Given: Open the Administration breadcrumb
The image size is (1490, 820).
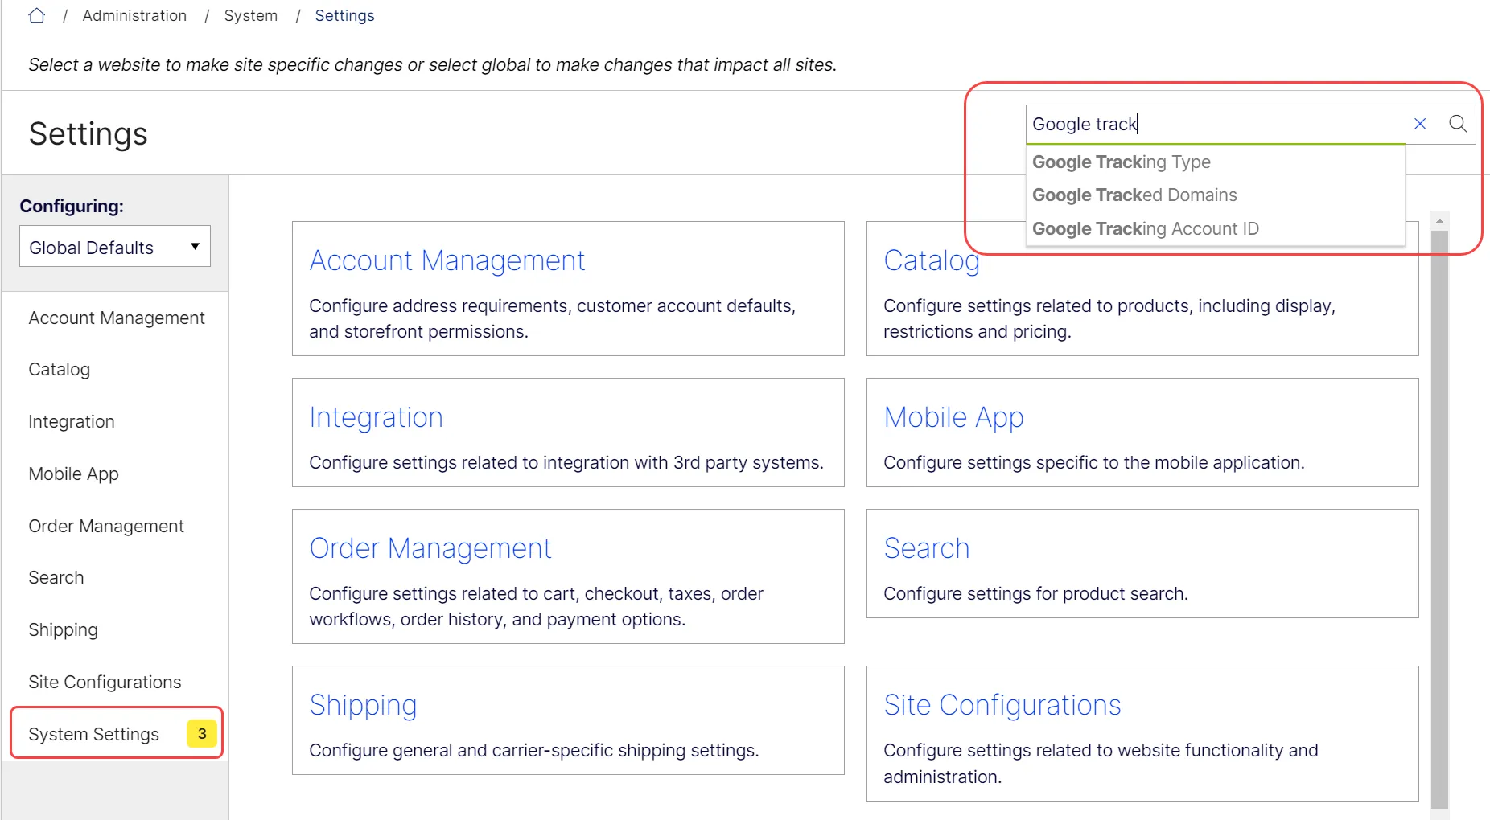Looking at the screenshot, I should pos(134,15).
